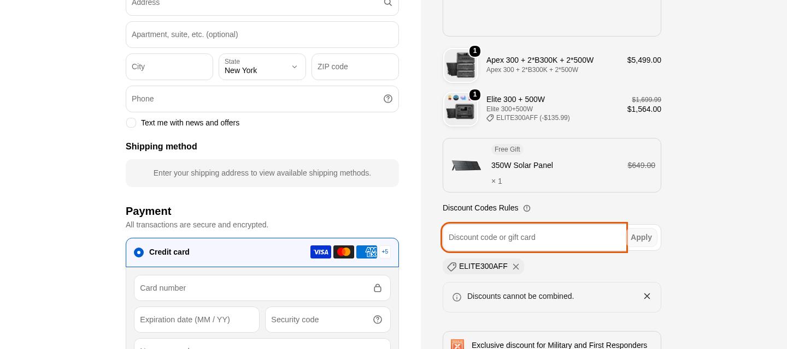Focus the Card number field
787x349 pixels.
(262, 288)
